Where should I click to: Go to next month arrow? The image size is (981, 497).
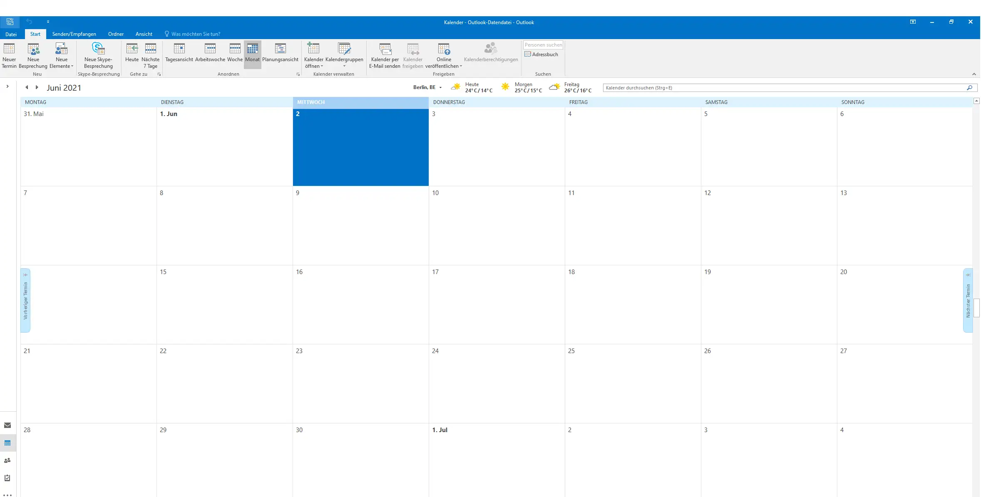click(x=37, y=87)
